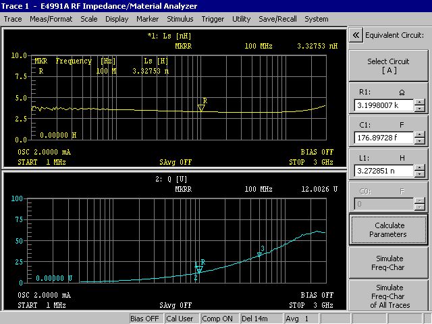This screenshot has width=432, height=324.
Task: Open the Trace menu
Action: tap(13, 19)
